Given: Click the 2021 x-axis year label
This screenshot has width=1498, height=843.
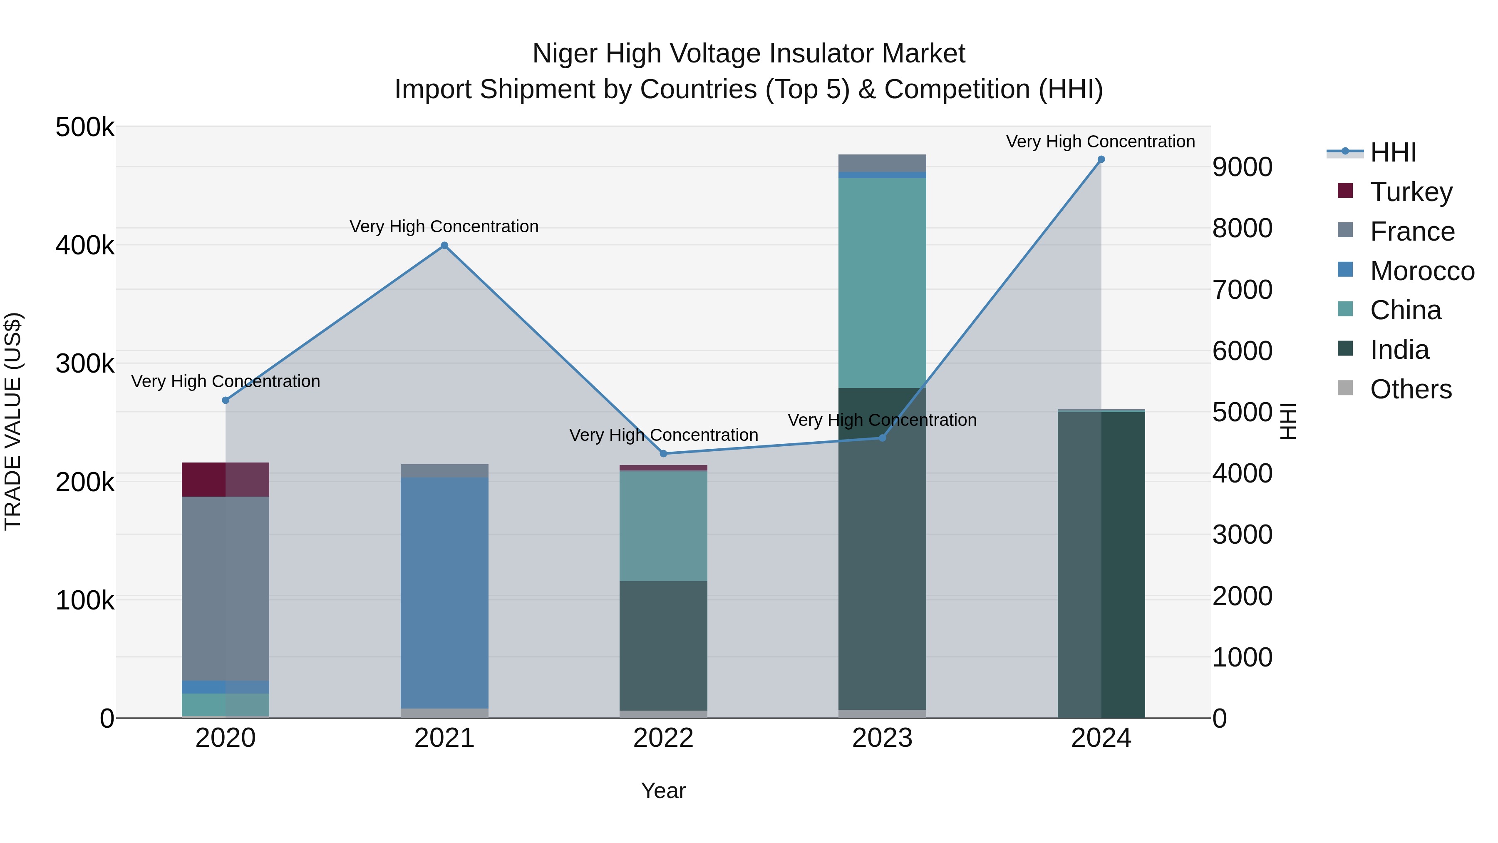Looking at the screenshot, I should point(444,738).
